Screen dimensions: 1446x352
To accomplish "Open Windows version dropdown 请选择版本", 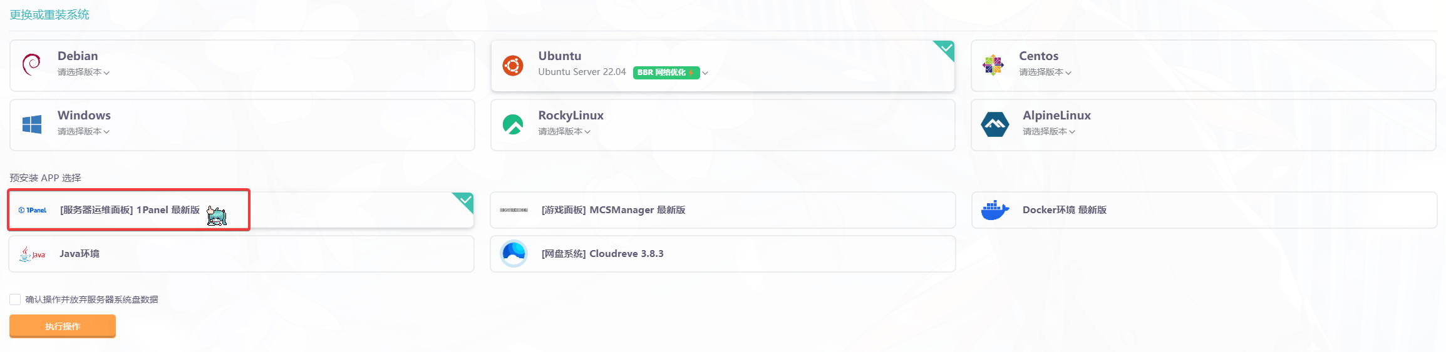I will tap(84, 132).
